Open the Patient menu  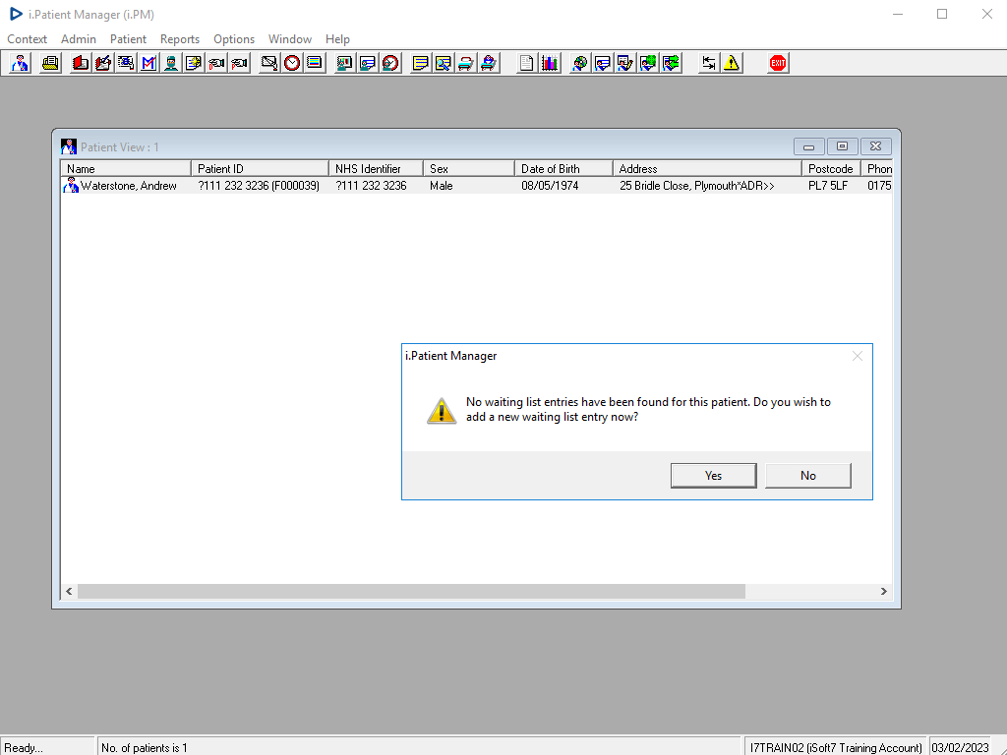pyautogui.click(x=128, y=39)
